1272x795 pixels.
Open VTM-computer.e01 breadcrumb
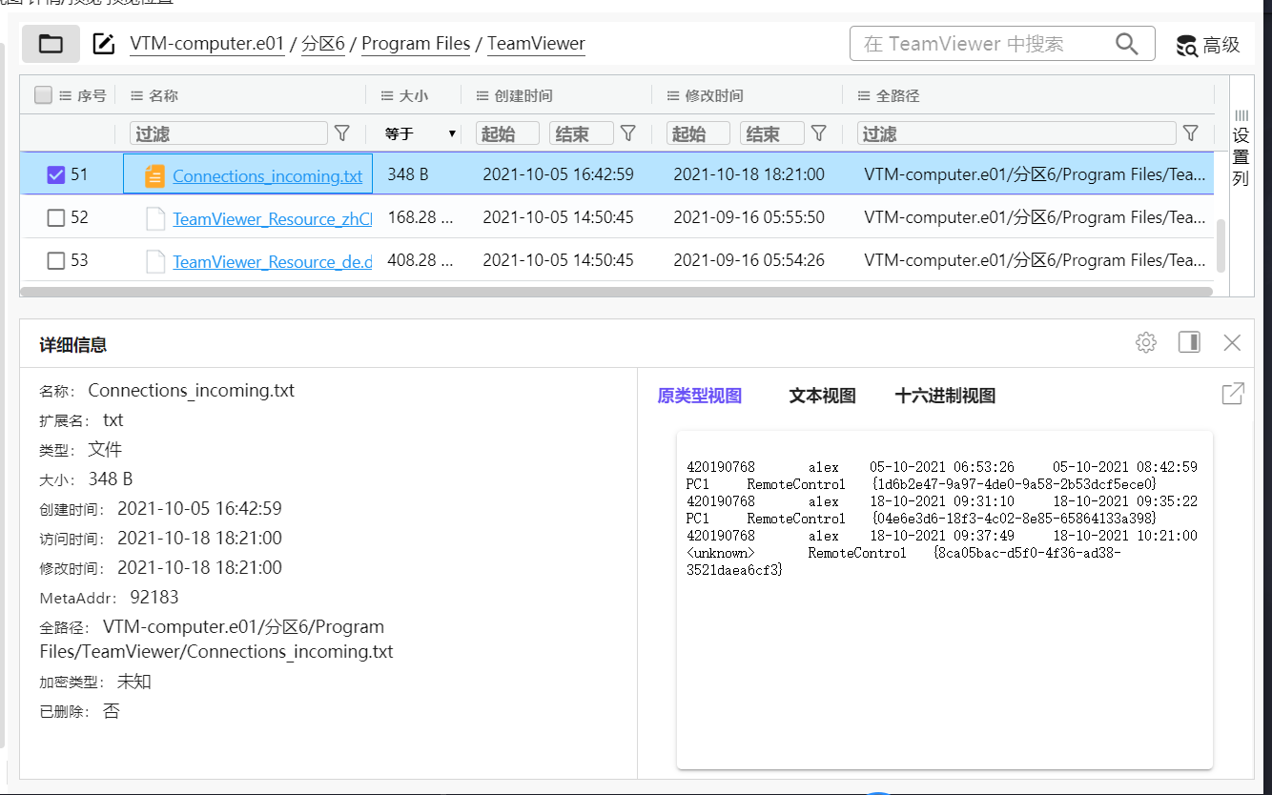pos(207,44)
